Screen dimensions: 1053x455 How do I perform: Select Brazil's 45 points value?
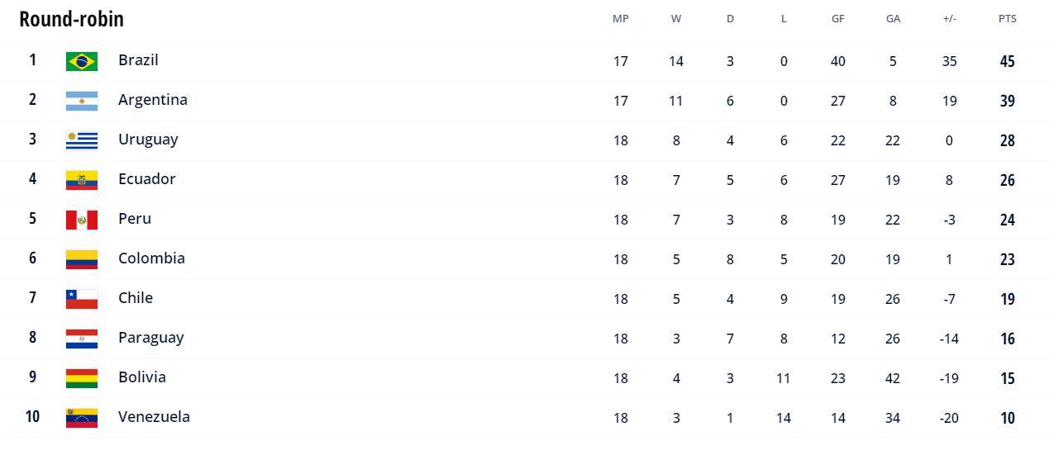coord(1008,61)
